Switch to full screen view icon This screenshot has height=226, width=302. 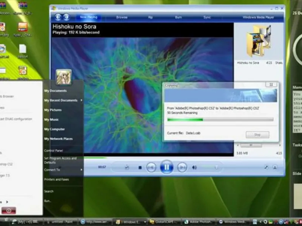[266, 167]
